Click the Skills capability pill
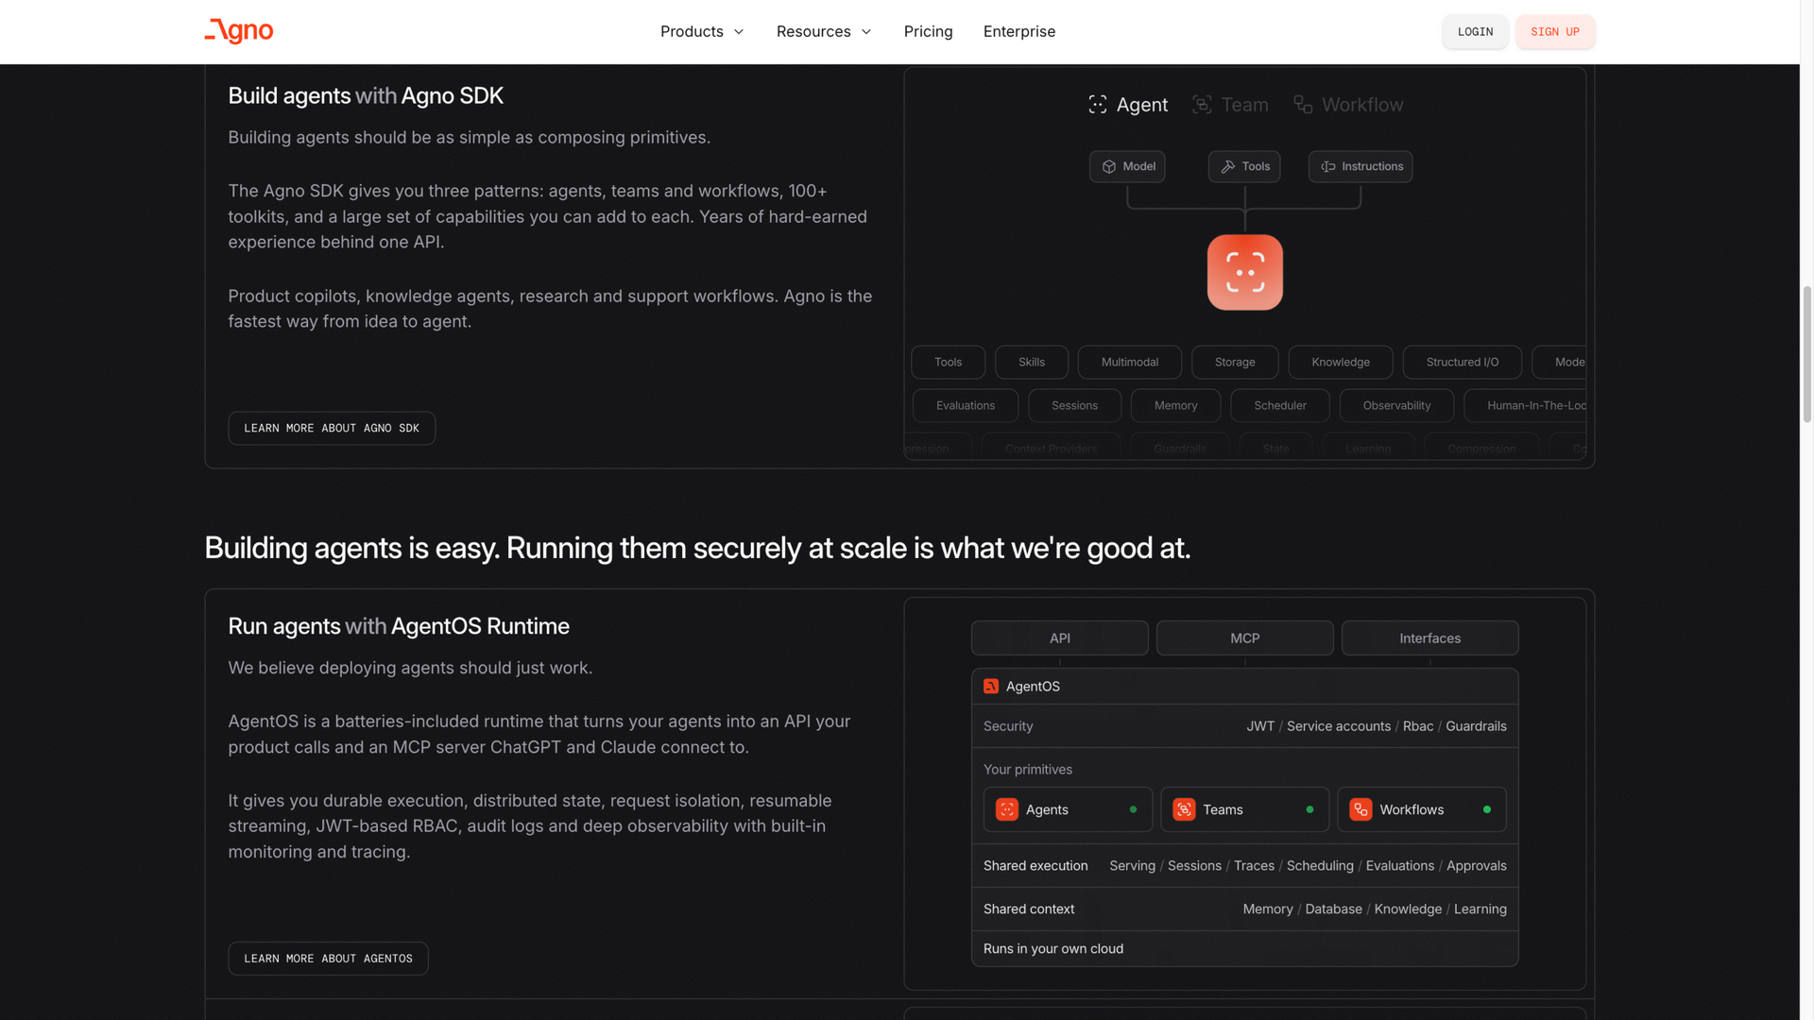The height and width of the screenshot is (1020, 1814). click(x=1032, y=363)
